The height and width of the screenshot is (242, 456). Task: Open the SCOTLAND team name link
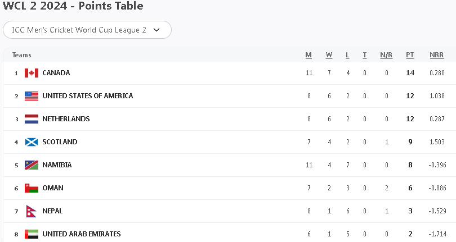point(60,142)
